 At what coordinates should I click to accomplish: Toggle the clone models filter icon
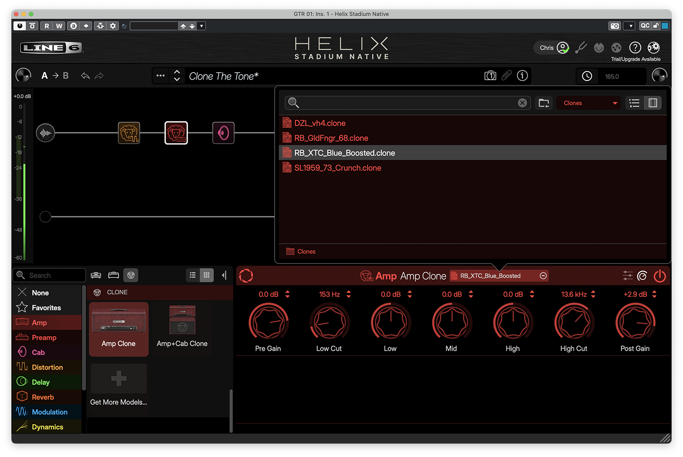[x=131, y=275]
